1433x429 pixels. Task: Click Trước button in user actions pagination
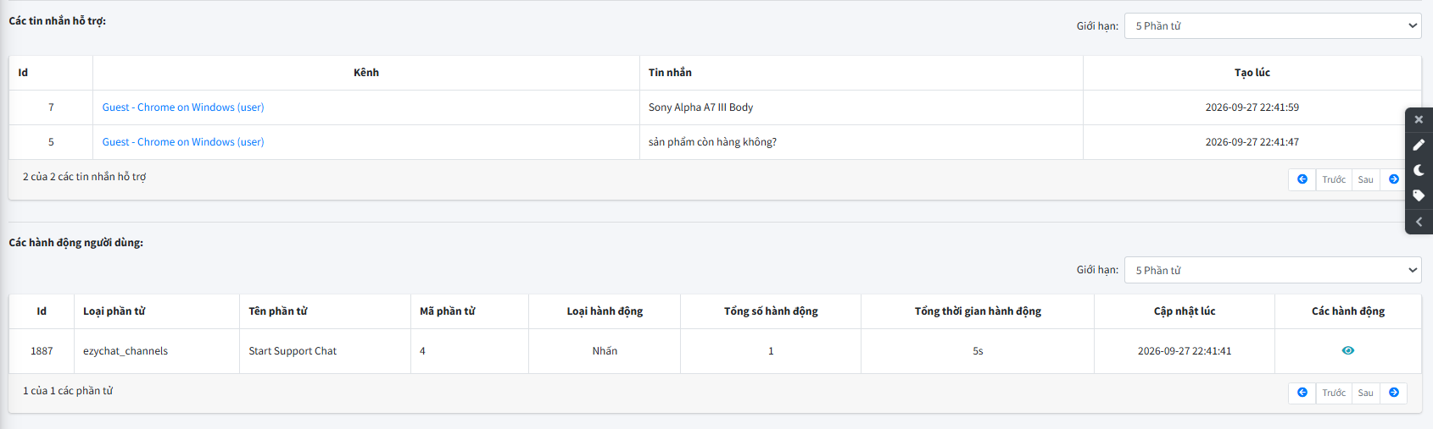pos(1334,393)
